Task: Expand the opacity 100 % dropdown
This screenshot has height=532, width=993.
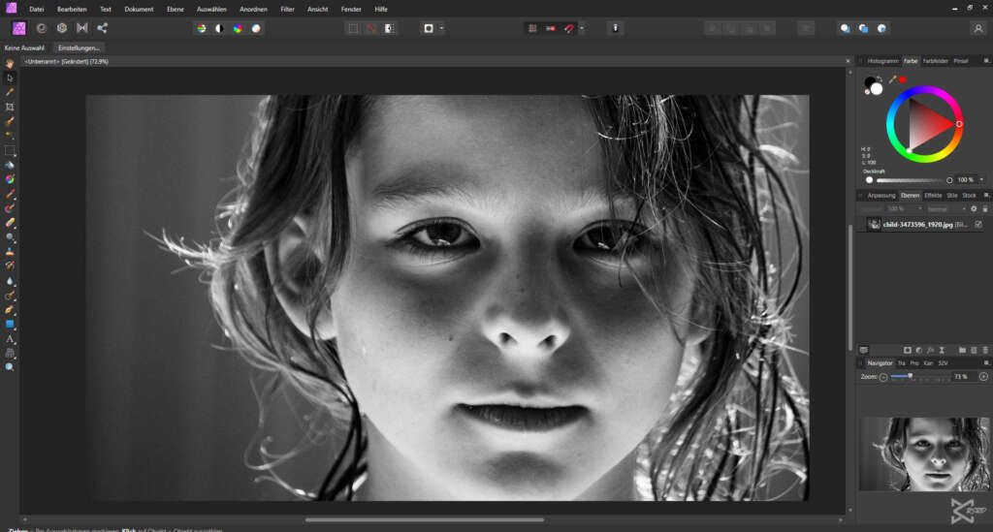Action: 980,179
